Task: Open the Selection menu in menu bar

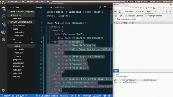Action: tap(20, 2)
